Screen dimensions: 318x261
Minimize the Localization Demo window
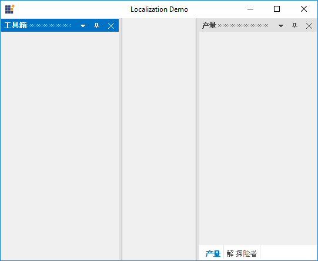pyautogui.click(x=250, y=9)
